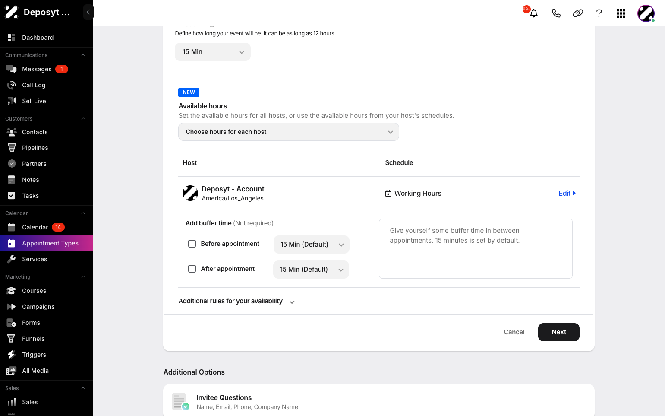Viewport: 665px width, 416px height.
Task: Click the Notes icon in sidebar
Action: tap(12, 180)
